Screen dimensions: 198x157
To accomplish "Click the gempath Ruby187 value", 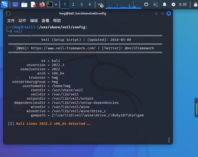I will (98, 115).
